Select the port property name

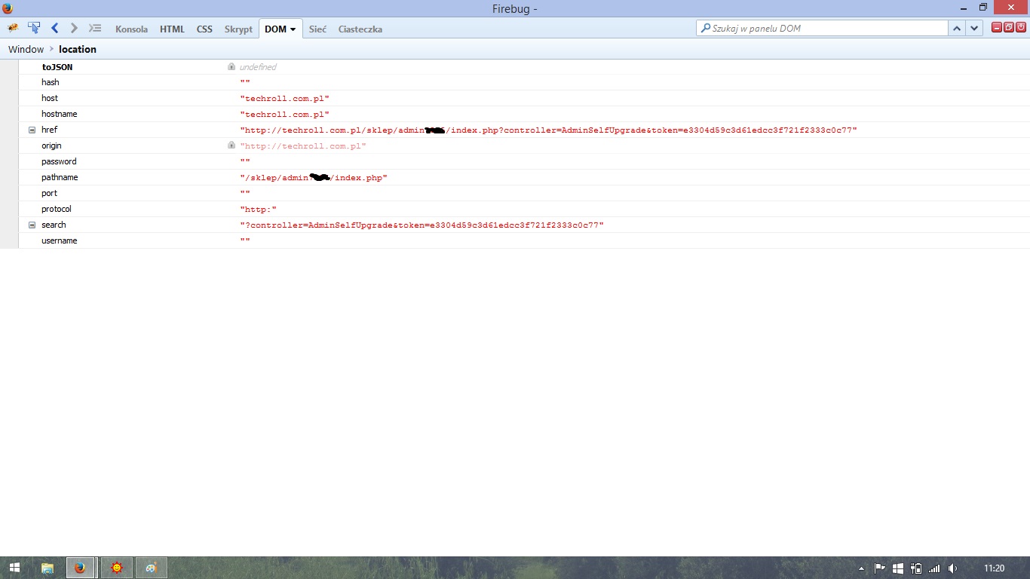click(x=50, y=193)
